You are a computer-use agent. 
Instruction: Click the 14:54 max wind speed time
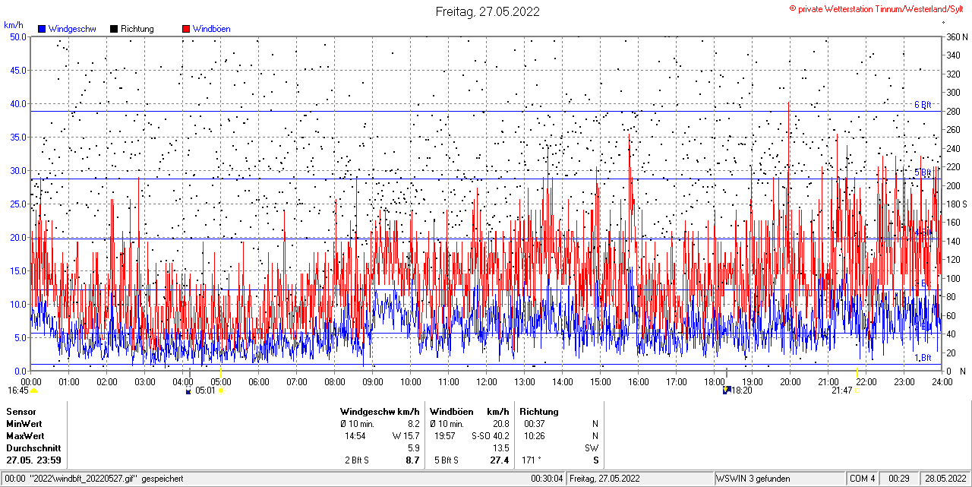355,436
